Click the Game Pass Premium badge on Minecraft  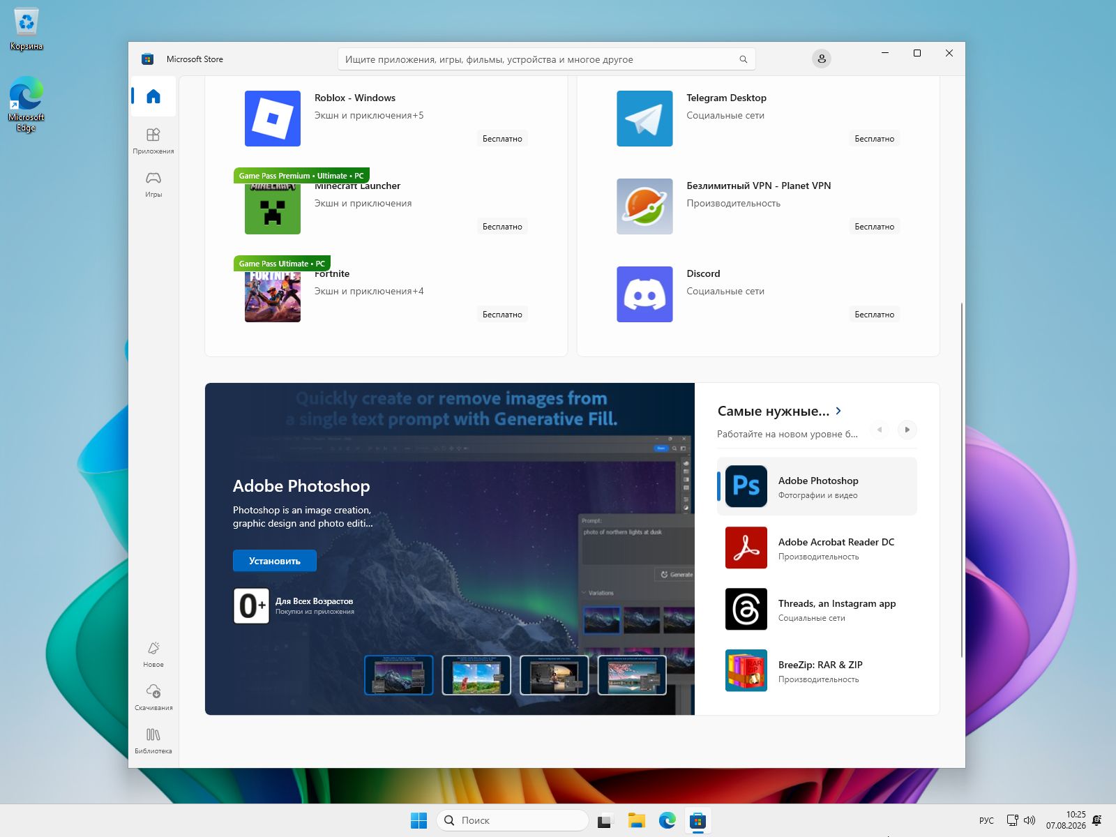tap(301, 176)
